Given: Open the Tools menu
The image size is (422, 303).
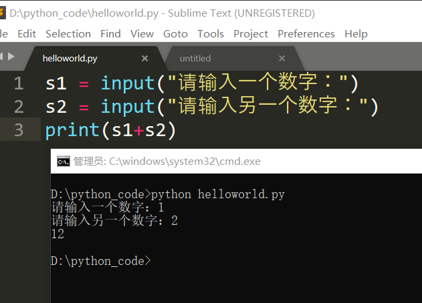Looking at the screenshot, I should click(x=211, y=34).
